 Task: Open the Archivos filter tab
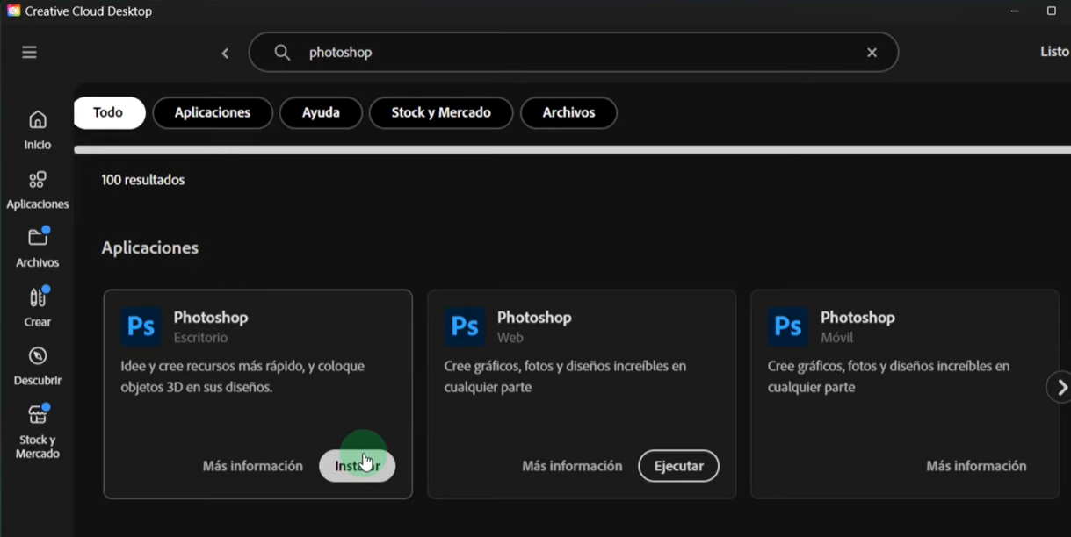click(568, 112)
